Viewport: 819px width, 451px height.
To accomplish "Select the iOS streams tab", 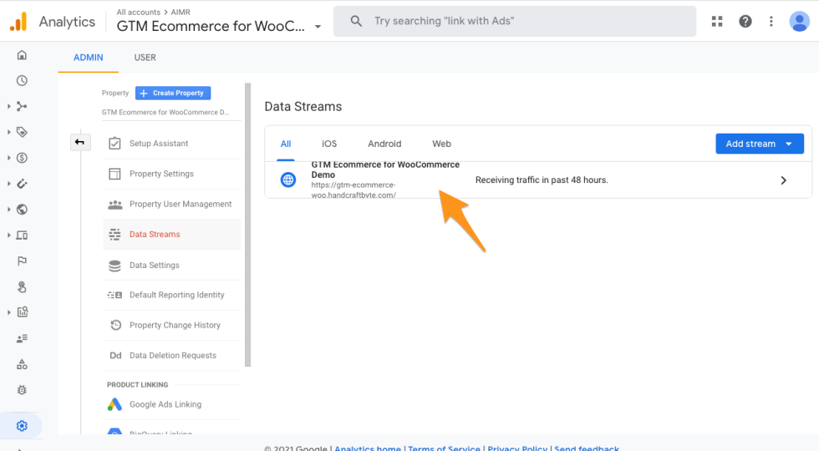I will [329, 144].
